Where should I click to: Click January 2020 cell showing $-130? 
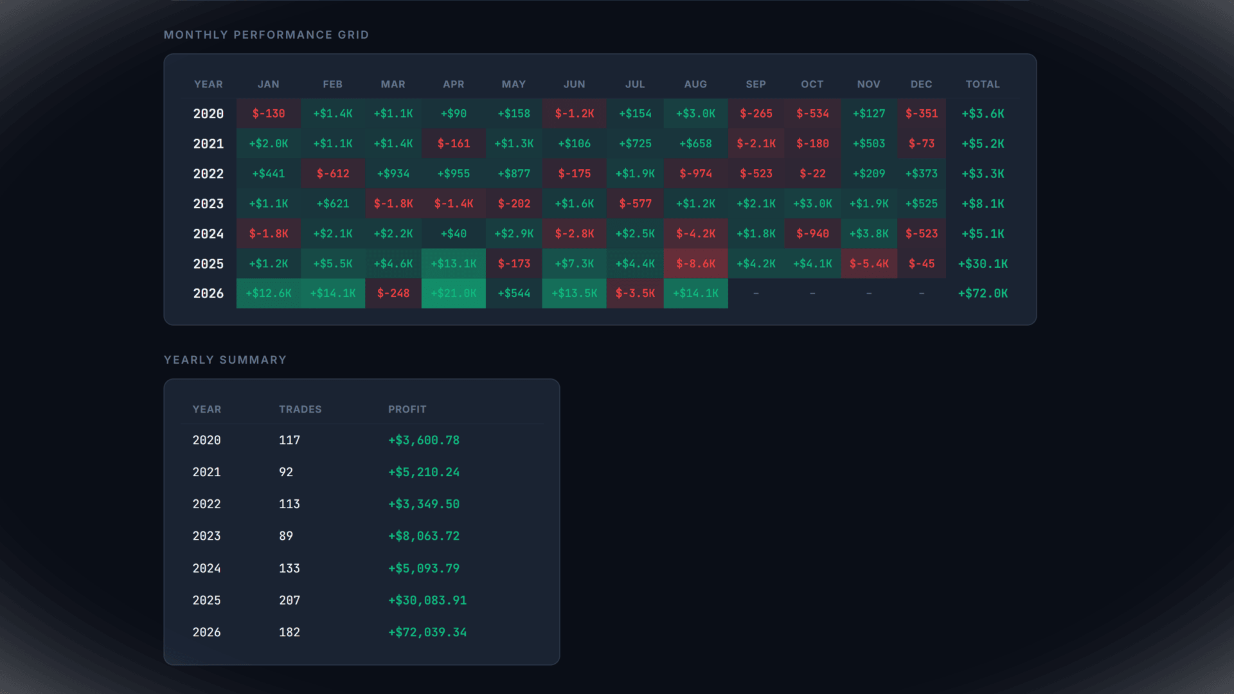[x=269, y=114]
